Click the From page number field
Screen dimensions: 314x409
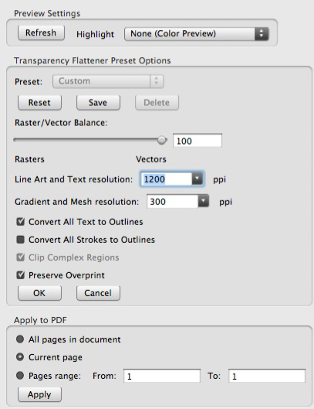click(x=162, y=376)
